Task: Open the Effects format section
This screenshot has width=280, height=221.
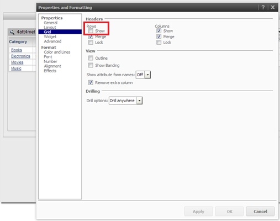Action: pyautogui.click(x=50, y=71)
